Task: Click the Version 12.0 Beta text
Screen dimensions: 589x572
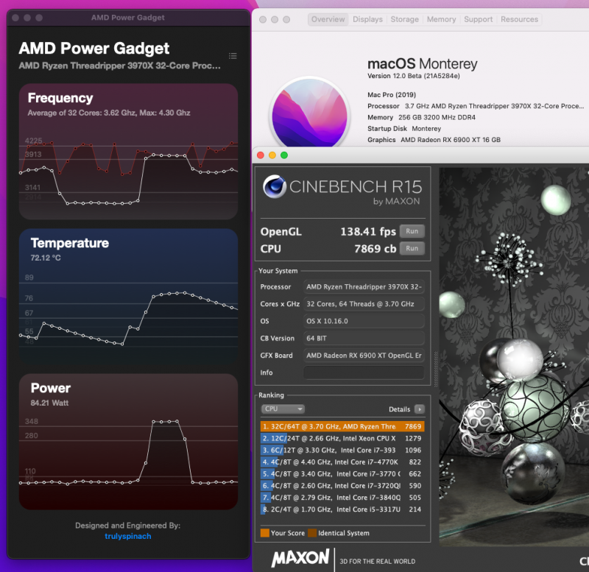Action: (x=414, y=76)
